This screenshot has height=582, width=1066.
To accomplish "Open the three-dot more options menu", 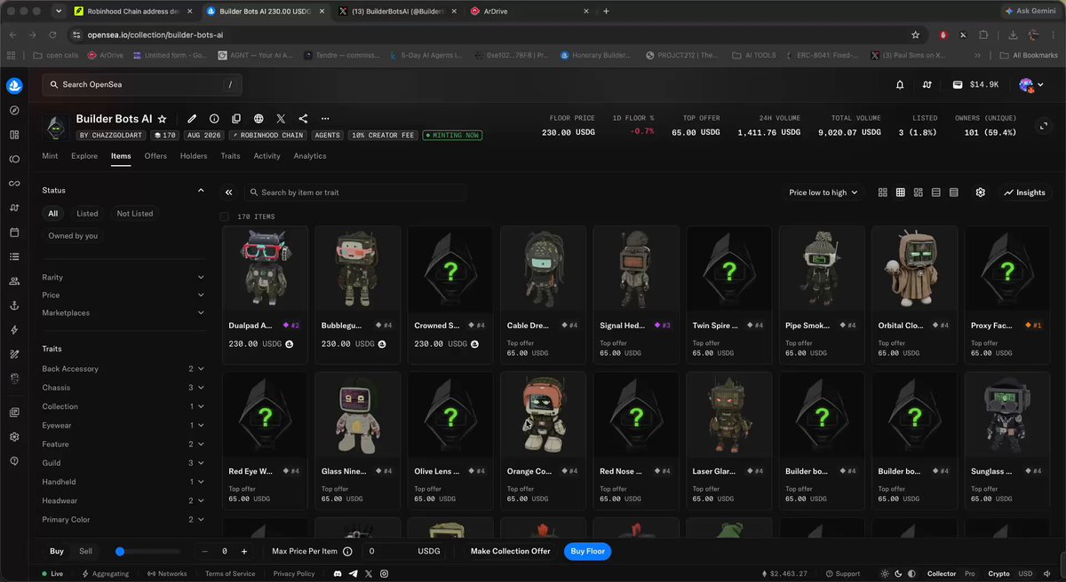I will tap(325, 119).
